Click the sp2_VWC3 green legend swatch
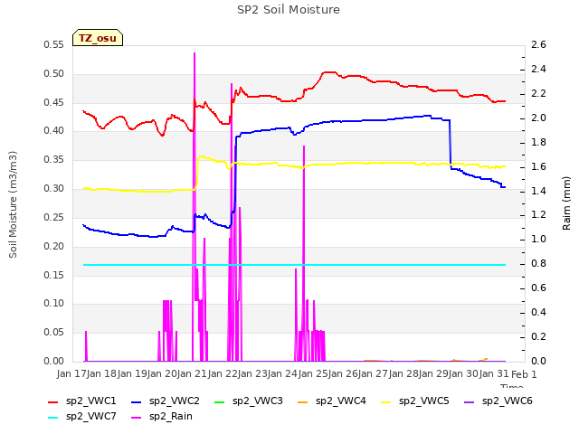 click(219, 402)
